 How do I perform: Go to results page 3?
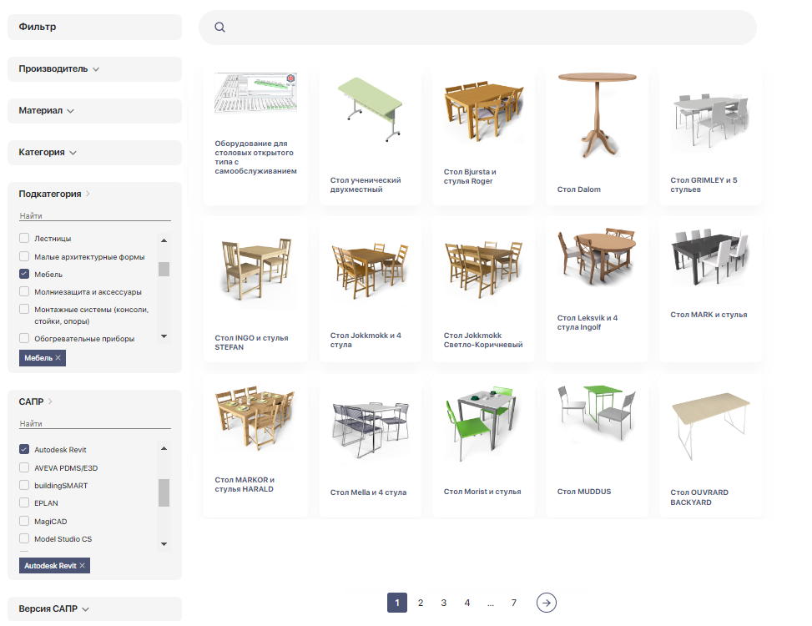(444, 603)
